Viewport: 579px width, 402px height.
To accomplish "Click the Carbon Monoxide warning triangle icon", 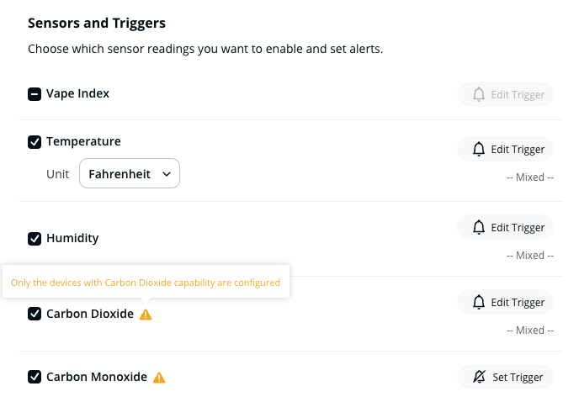I will click(x=159, y=378).
